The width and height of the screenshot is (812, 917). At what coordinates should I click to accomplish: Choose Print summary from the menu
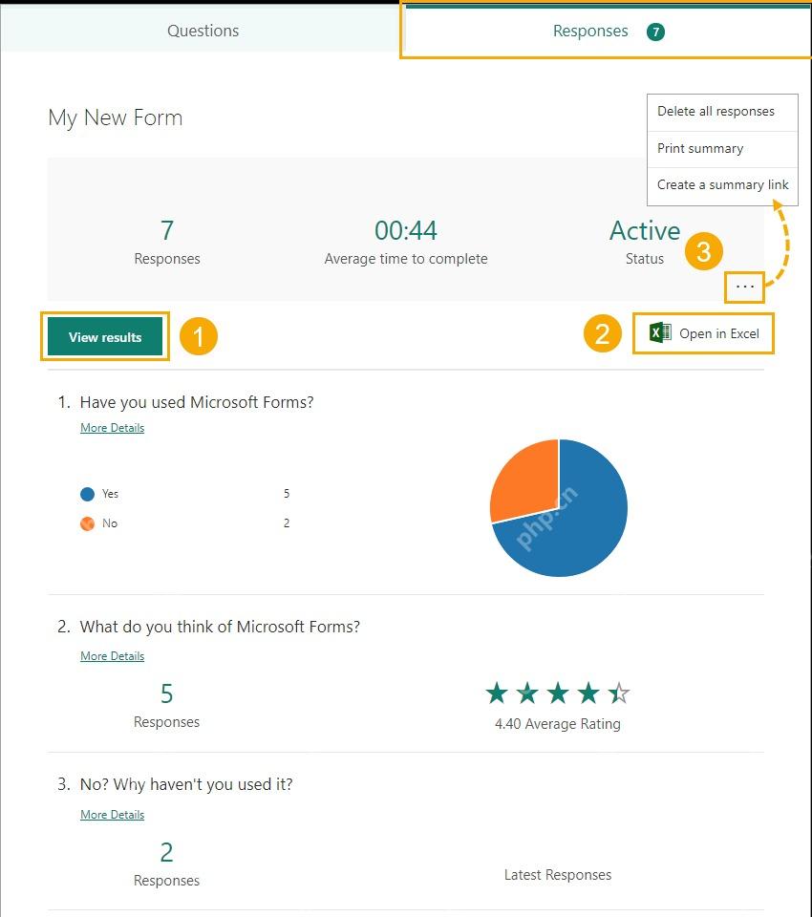pos(700,148)
